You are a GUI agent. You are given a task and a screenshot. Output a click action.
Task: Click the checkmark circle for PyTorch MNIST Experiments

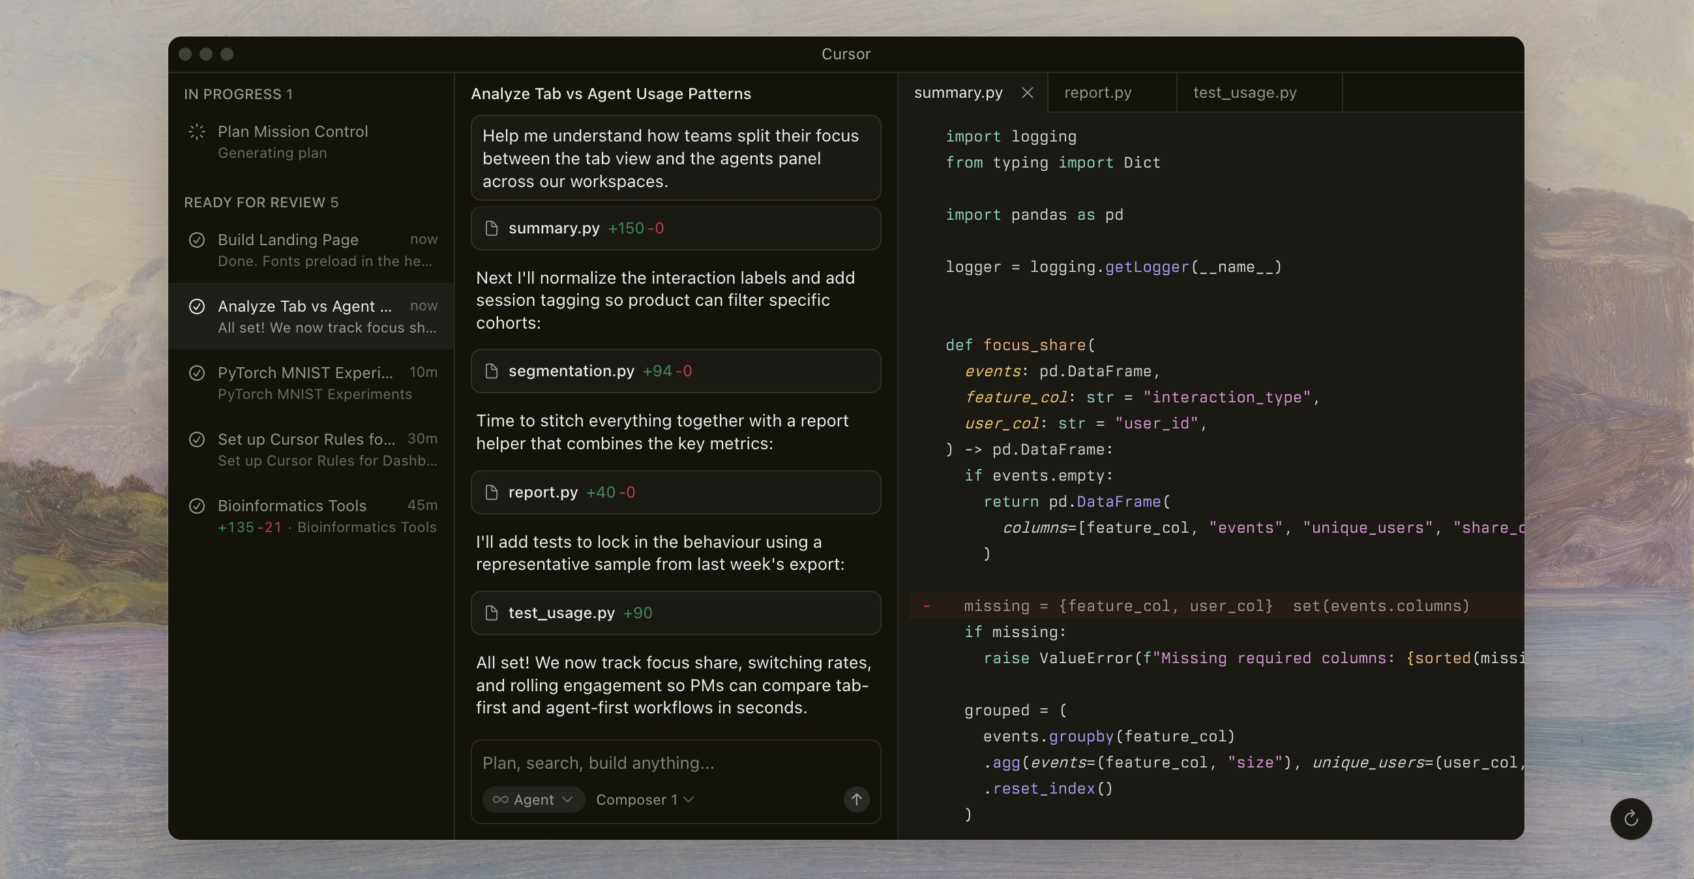197,373
